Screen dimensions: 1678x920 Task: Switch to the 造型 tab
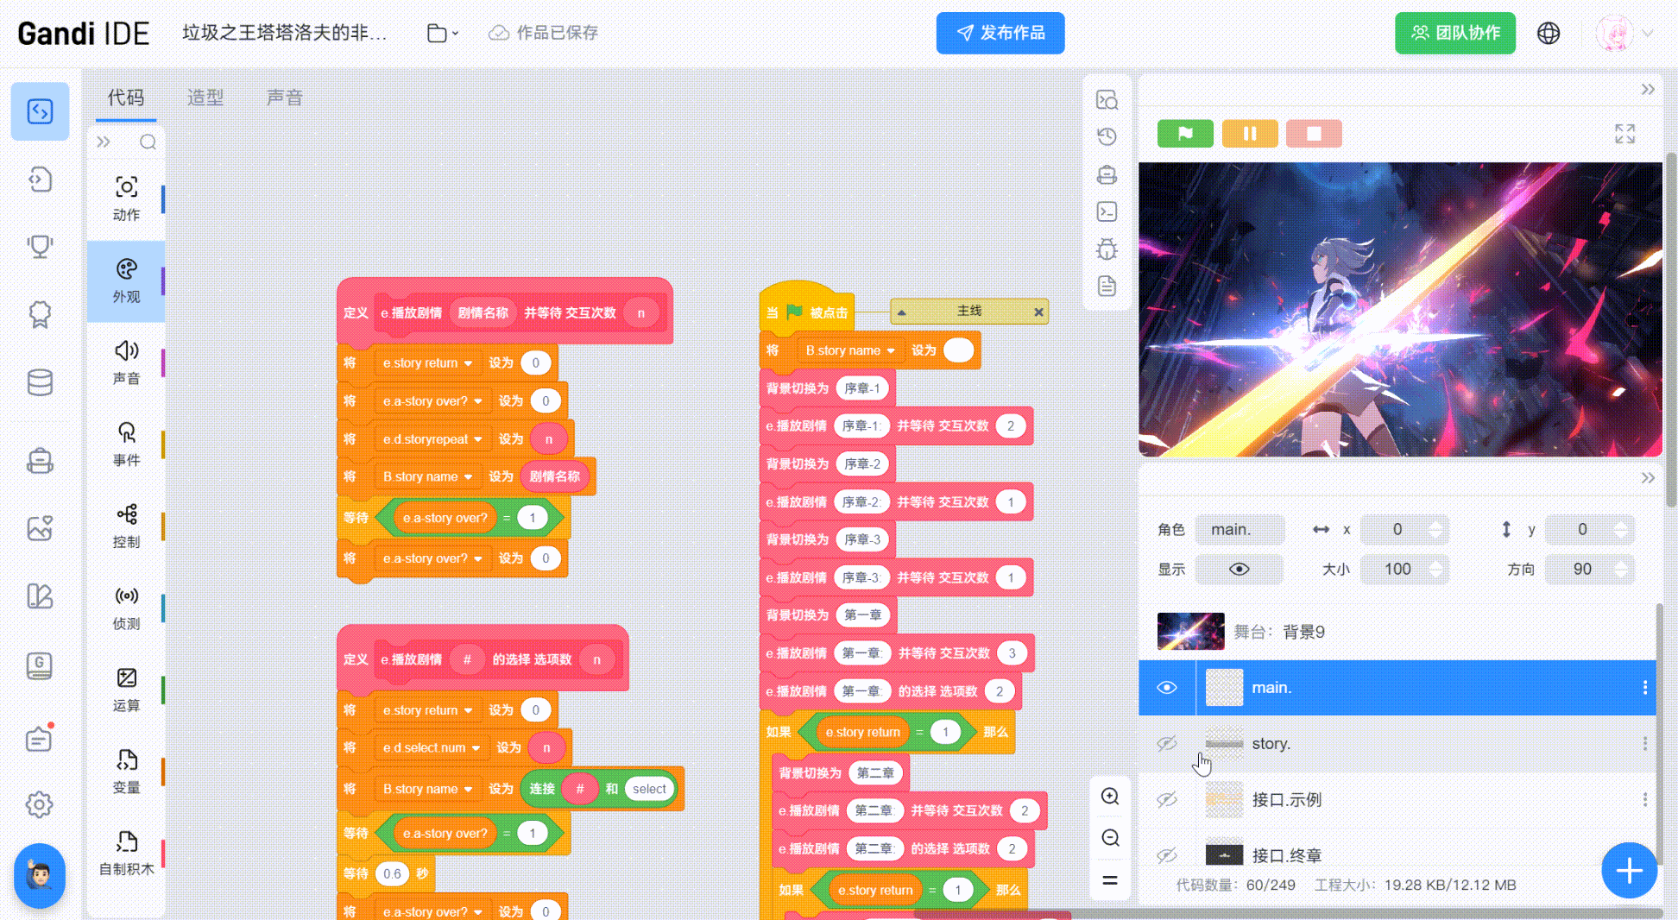205,98
